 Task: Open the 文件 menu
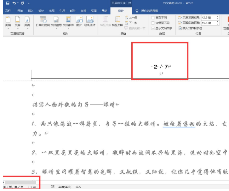click(x=8, y=11)
